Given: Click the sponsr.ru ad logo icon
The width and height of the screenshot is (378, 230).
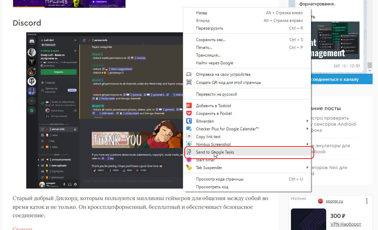Looking at the screenshot, I should (x=320, y=201).
